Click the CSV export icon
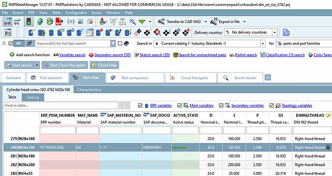The height and width of the screenshot is (176, 332). pos(286,32)
